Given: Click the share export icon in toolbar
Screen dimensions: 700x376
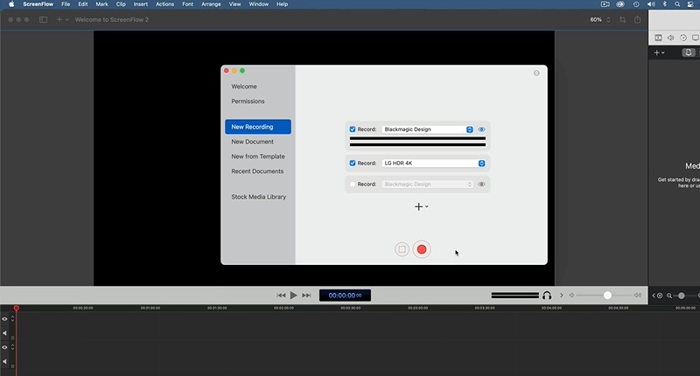Looking at the screenshot, I should pos(638,19).
